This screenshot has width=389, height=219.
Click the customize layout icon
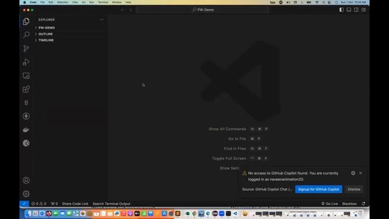coord(363,10)
